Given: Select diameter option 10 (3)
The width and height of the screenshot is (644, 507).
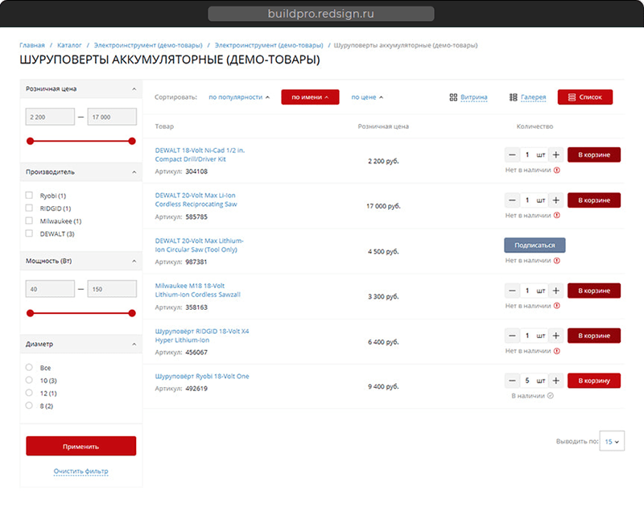Looking at the screenshot, I should coord(29,380).
